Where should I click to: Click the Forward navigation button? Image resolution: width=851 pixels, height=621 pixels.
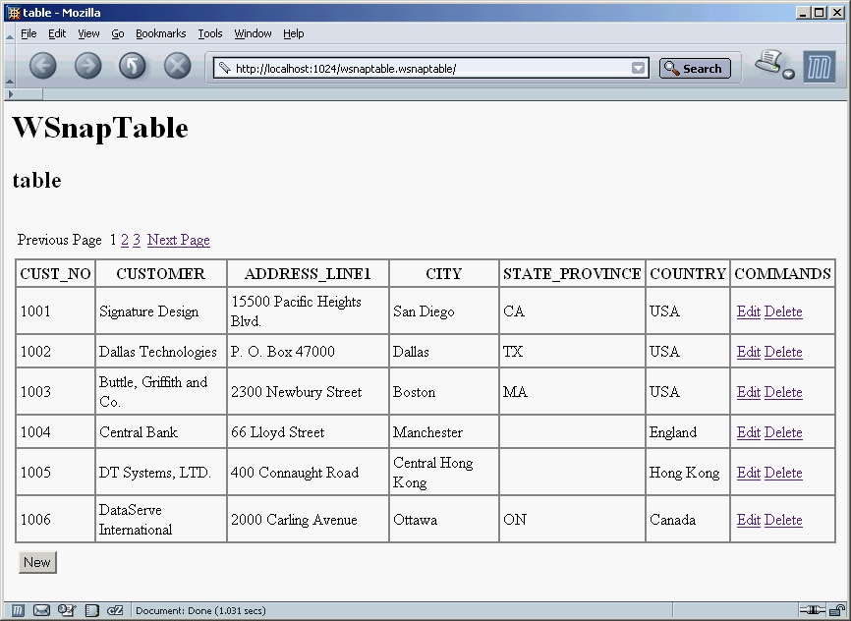pyautogui.click(x=88, y=66)
